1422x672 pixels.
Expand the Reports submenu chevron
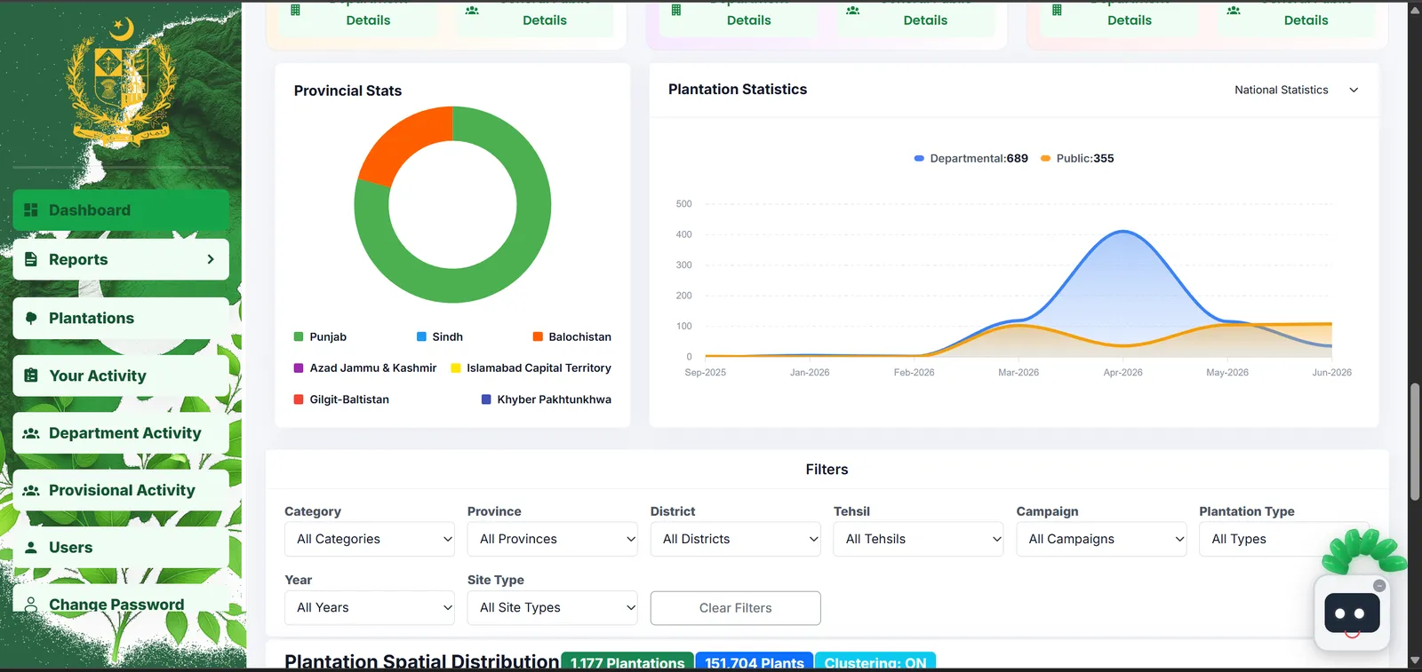click(211, 259)
